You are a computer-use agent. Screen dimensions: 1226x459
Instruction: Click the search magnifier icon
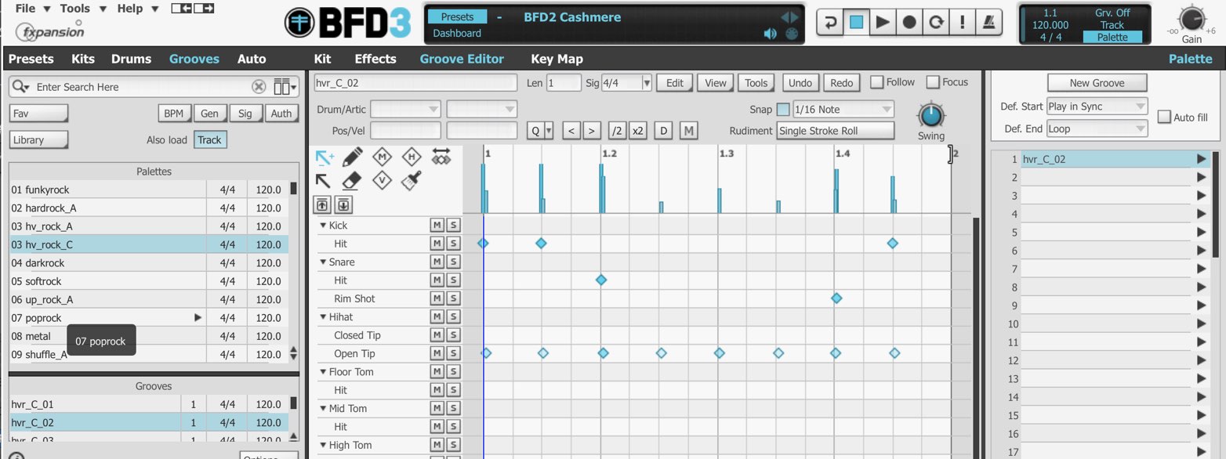click(20, 87)
